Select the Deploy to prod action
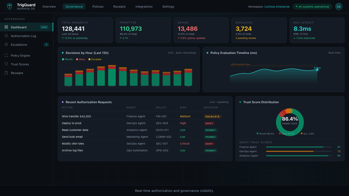 click(x=71, y=123)
